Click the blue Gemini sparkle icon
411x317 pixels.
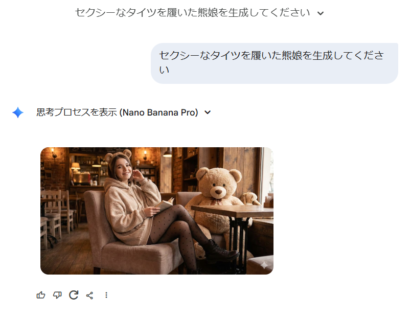point(18,112)
